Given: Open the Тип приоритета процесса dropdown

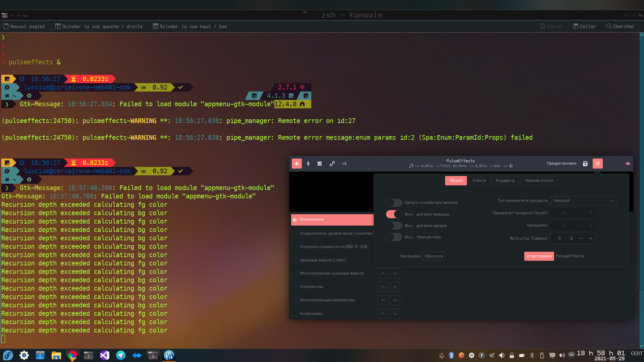Looking at the screenshot, I should 583,200.
